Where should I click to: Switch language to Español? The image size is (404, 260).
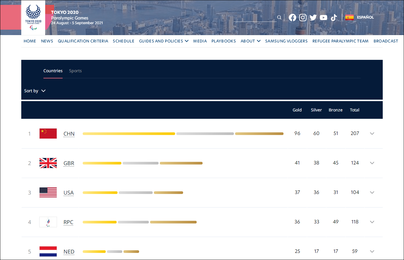365,17
